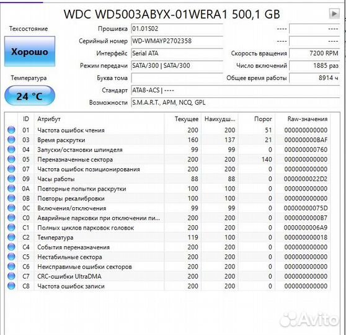Click status orb for Частота ошибок записи row
Screen dimensions: 346x335
(11, 286)
